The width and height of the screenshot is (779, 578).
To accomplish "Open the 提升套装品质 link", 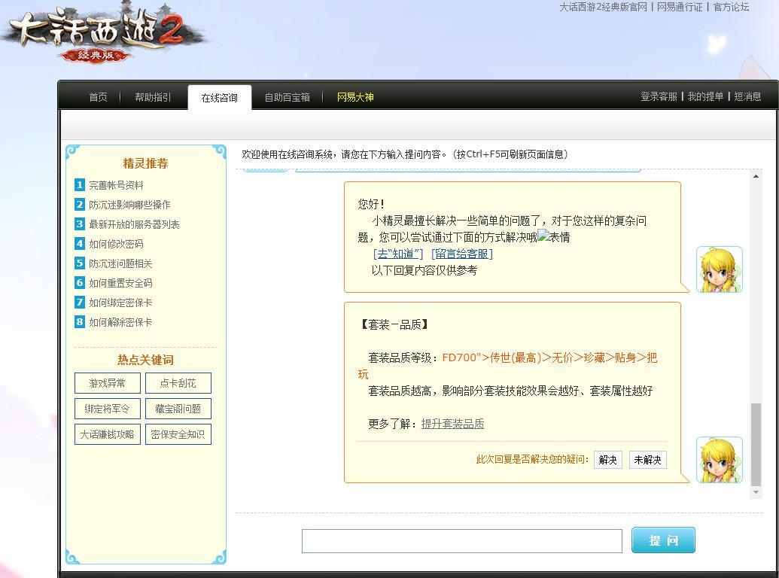I will [452, 424].
